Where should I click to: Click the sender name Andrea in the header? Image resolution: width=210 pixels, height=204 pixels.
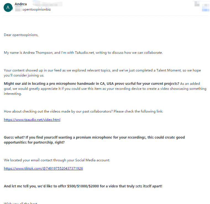pyautogui.click(x=21, y=4)
